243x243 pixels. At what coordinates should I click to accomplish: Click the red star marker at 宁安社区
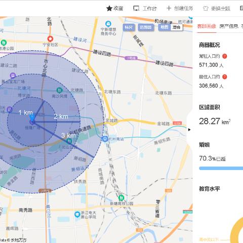point(50,39)
